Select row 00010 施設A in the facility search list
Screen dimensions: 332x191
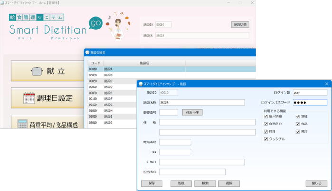pos(172,69)
